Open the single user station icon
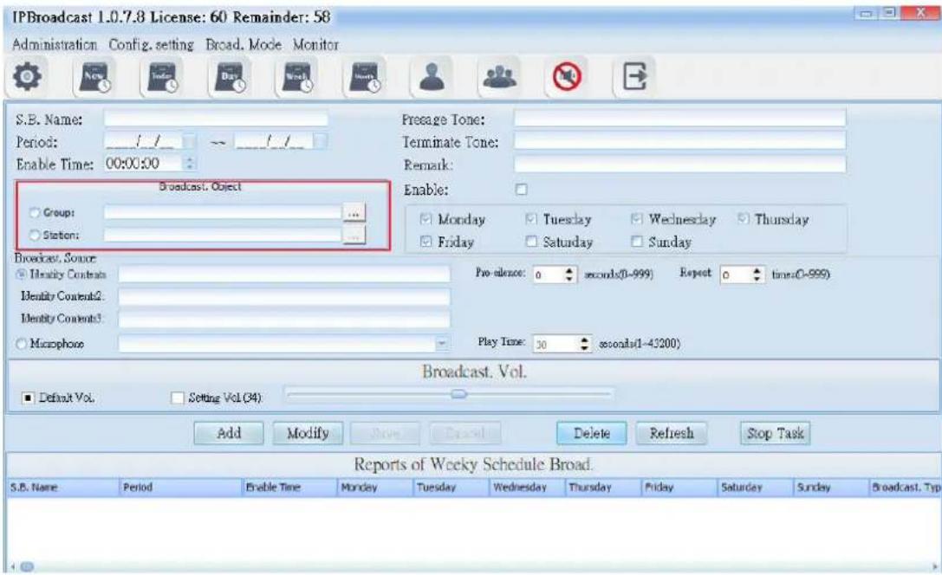 coord(432,77)
